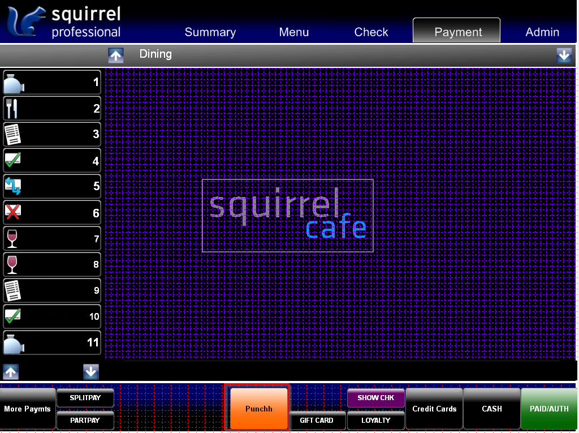Click the LOYALTY button
Image resolution: width=579 pixels, height=433 pixels.
point(375,421)
